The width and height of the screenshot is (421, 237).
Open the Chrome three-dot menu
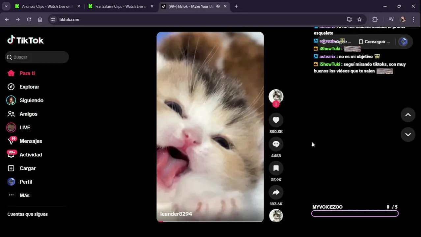[x=414, y=19]
